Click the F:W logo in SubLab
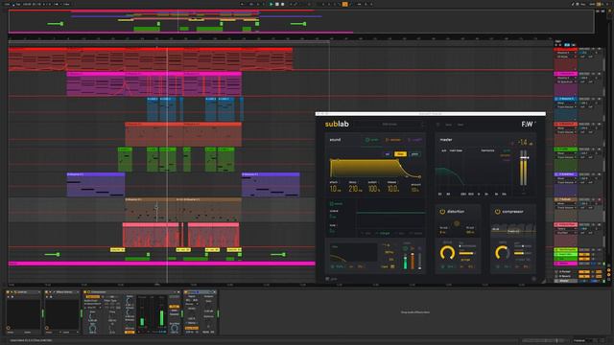The image size is (614, 345). point(528,124)
